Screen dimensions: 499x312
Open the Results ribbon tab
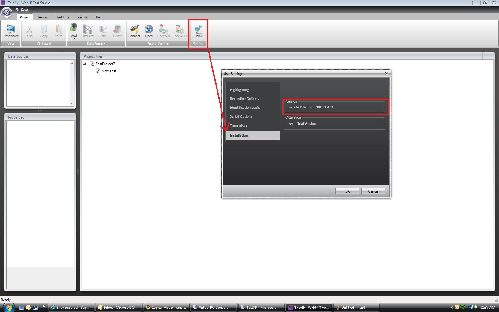(x=83, y=17)
